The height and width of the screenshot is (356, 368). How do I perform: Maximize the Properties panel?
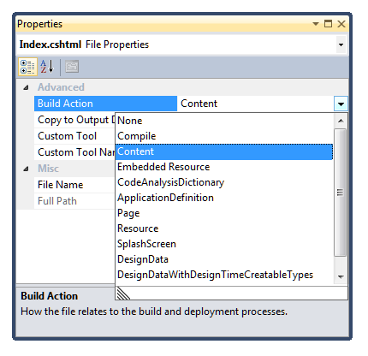[328, 24]
